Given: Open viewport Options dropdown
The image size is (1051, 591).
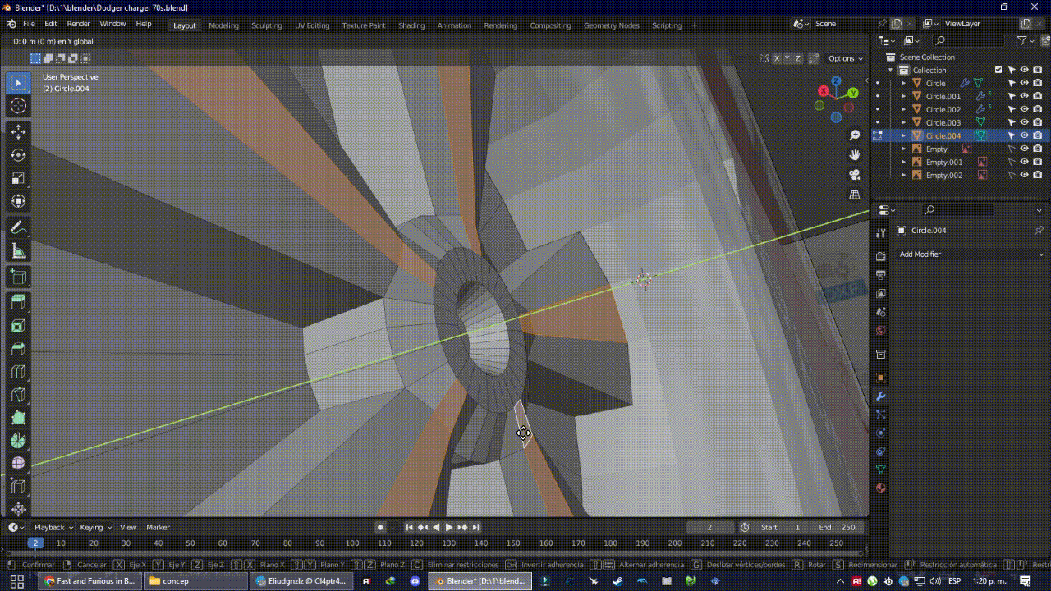Looking at the screenshot, I should (x=845, y=58).
